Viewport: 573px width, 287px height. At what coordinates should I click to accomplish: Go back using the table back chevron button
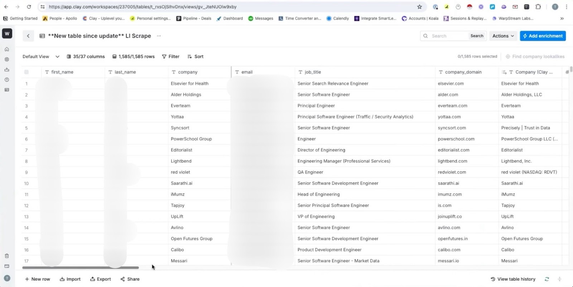click(x=28, y=36)
